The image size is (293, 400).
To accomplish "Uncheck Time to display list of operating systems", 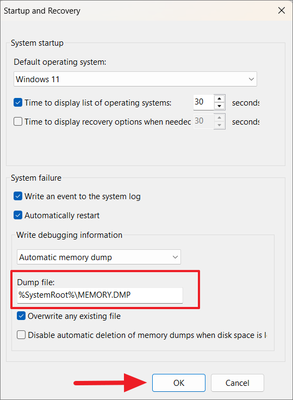I will point(18,102).
